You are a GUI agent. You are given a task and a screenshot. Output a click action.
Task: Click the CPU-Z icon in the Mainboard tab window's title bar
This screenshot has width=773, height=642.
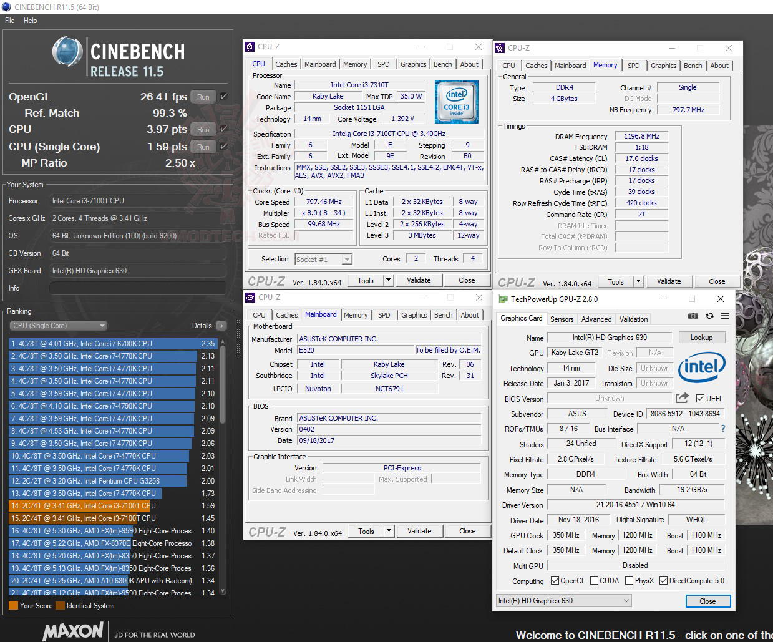point(250,298)
